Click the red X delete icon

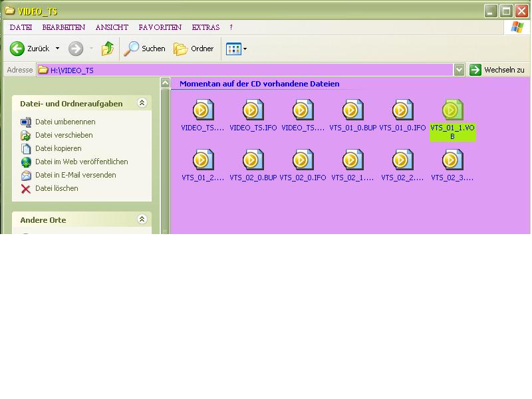26,189
